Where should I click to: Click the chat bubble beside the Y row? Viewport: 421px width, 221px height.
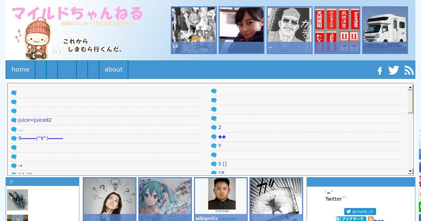point(214,146)
